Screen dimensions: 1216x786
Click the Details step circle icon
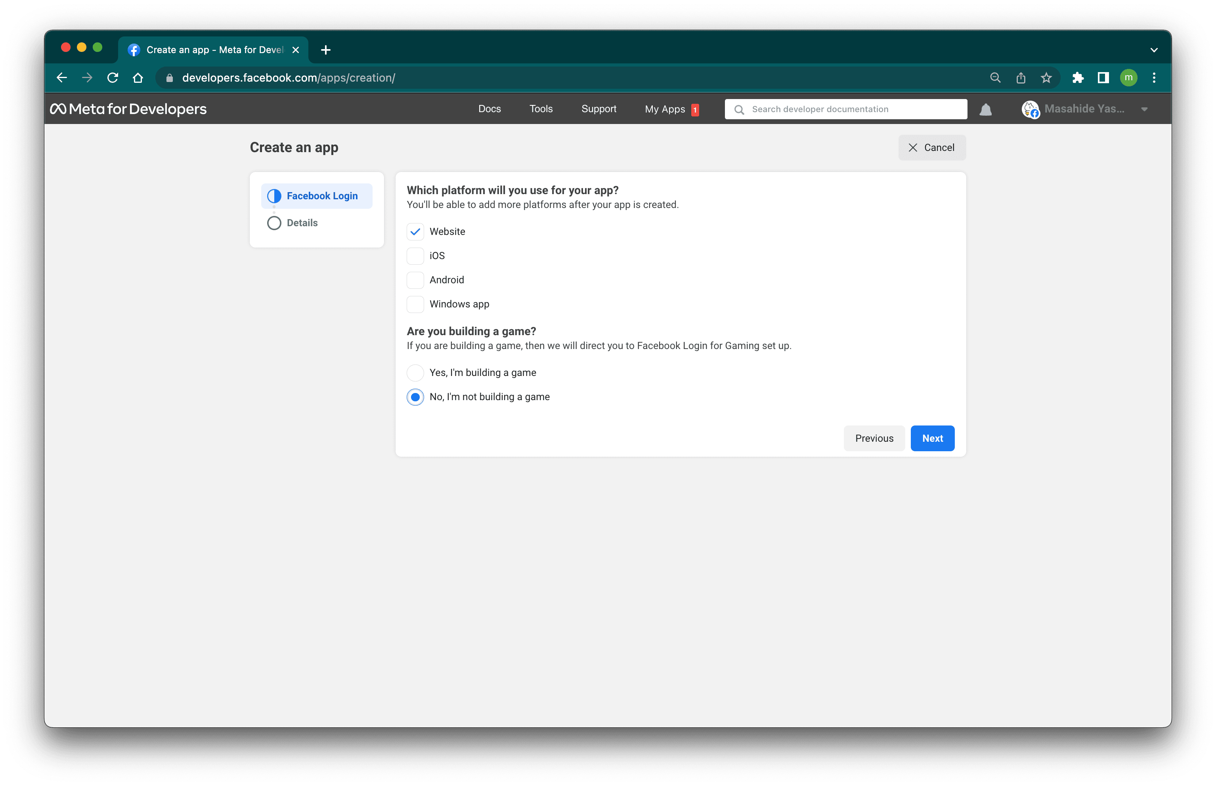pos(274,223)
